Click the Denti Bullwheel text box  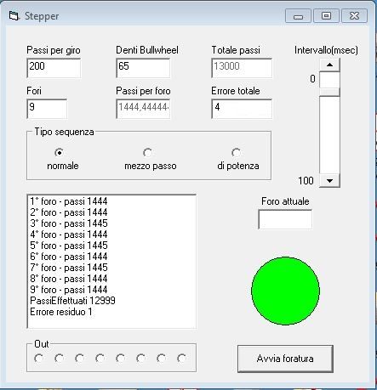click(143, 68)
